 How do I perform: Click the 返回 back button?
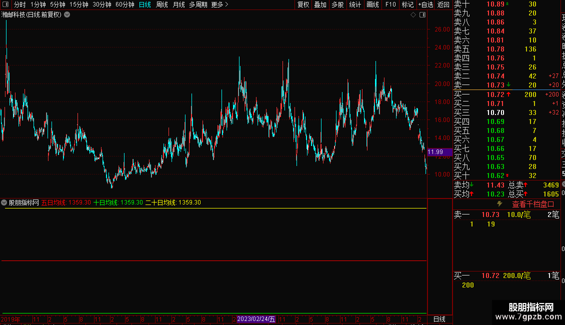pyautogui.click(x=443, y=4)
